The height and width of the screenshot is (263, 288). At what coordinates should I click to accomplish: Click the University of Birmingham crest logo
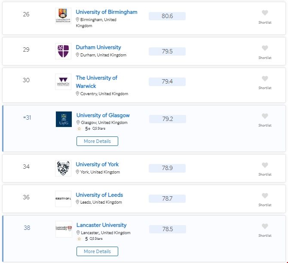63,16
